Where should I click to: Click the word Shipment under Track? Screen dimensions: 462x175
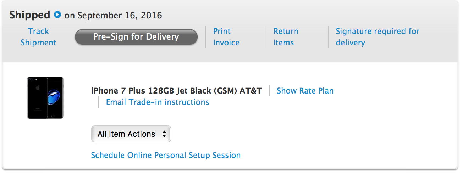click(38, 43)
